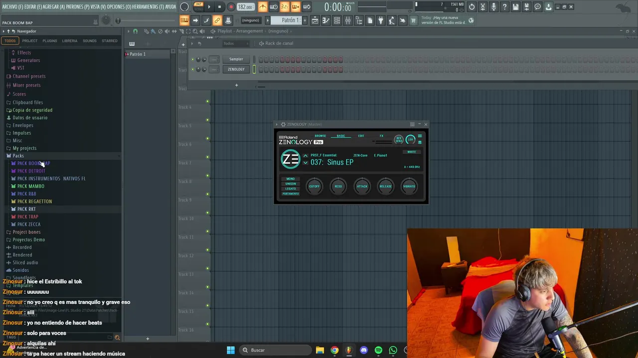Select the STARRED browser tab
638x358 pixels.
110,41
